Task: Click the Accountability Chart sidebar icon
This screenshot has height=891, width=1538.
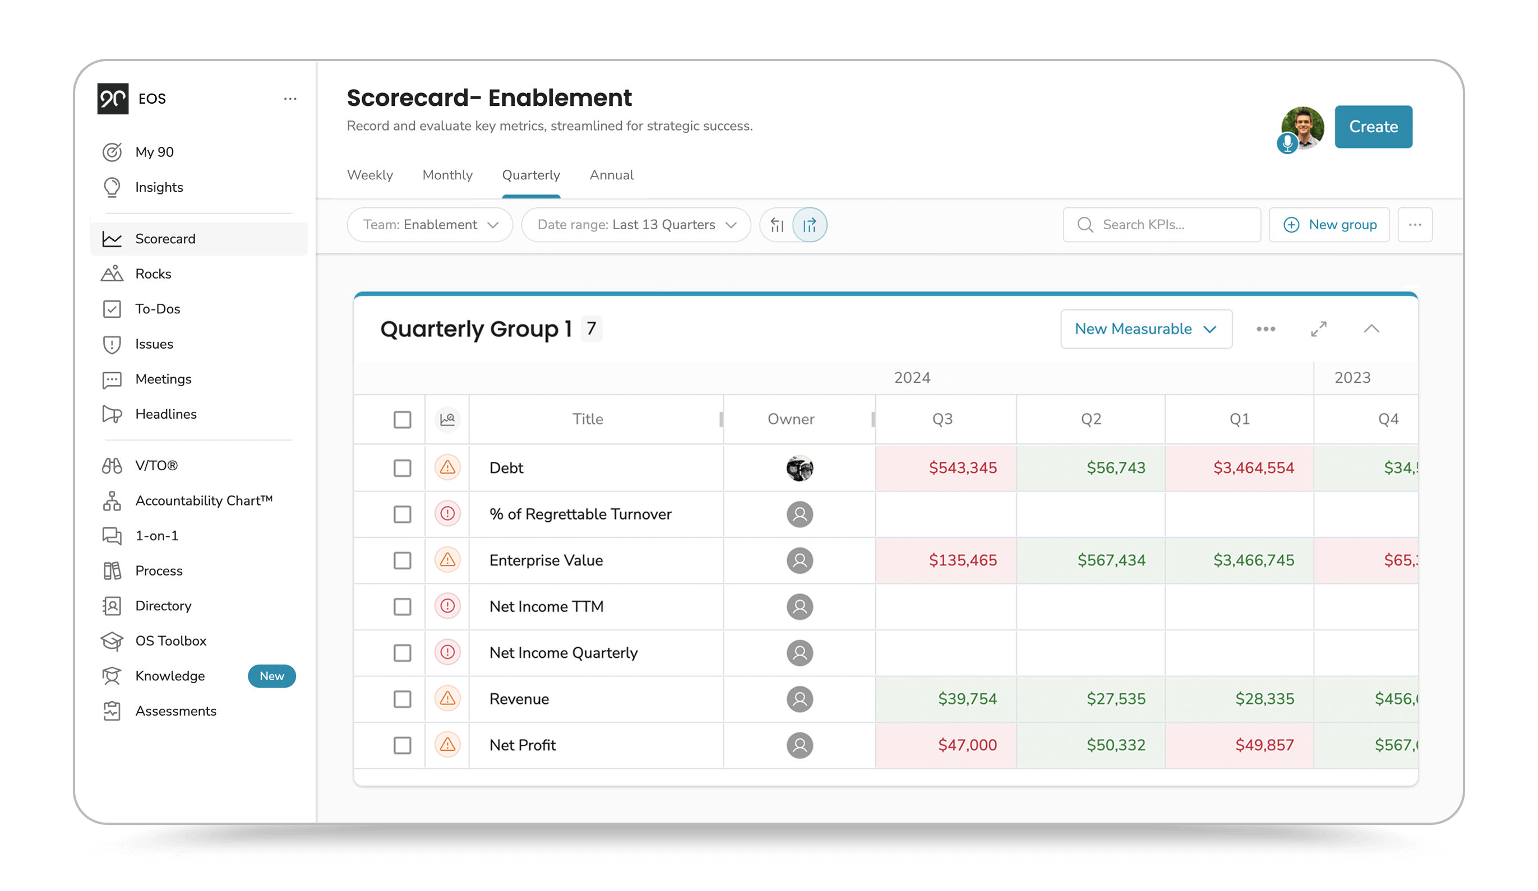Action: click(112, 500)
